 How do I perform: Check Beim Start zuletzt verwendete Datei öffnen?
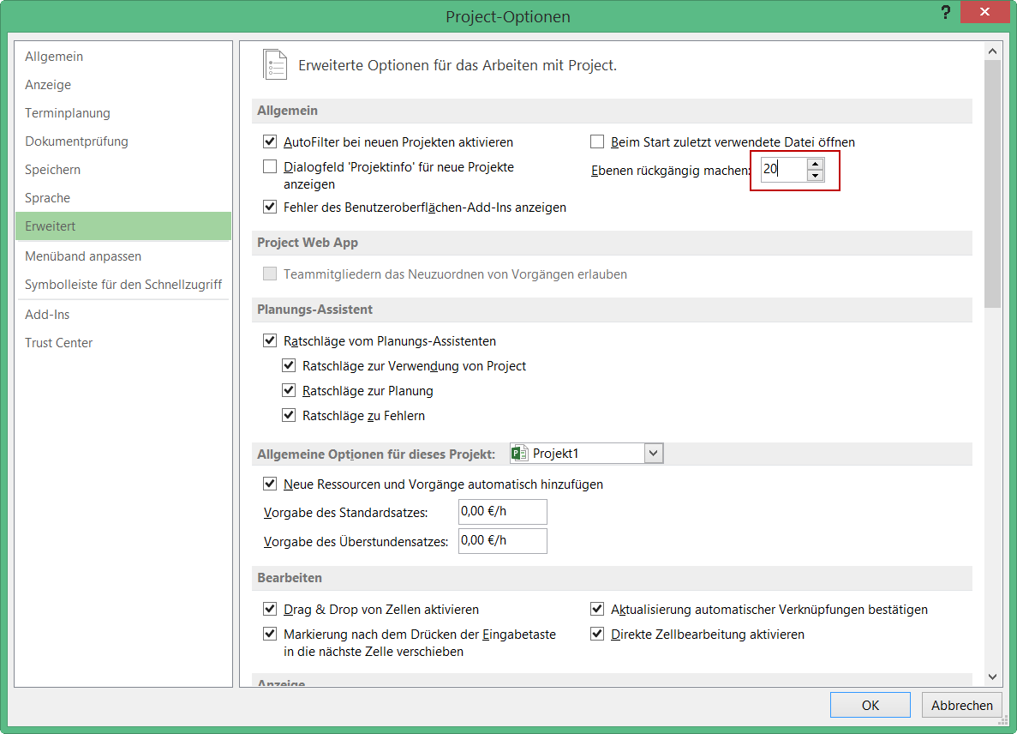click(597, 142)
